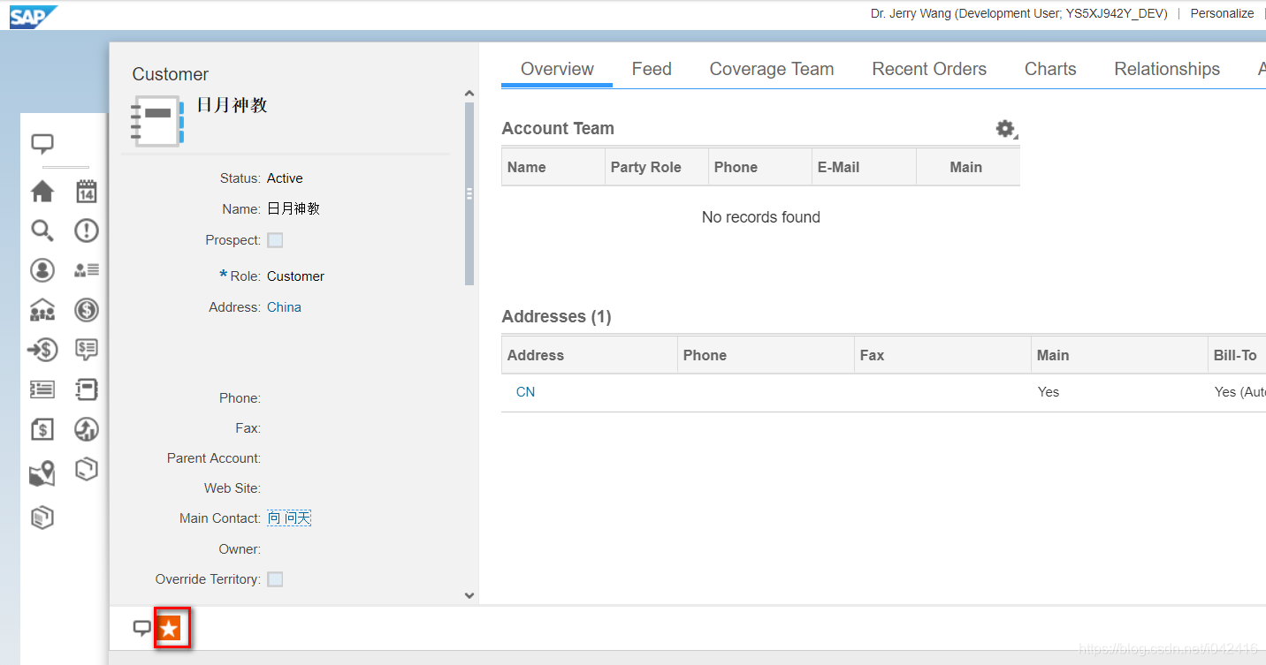Viewport: 1266px width, 665px height.
Task: Open the notebook icon in the sidebar
Action: tap(87, 389)
